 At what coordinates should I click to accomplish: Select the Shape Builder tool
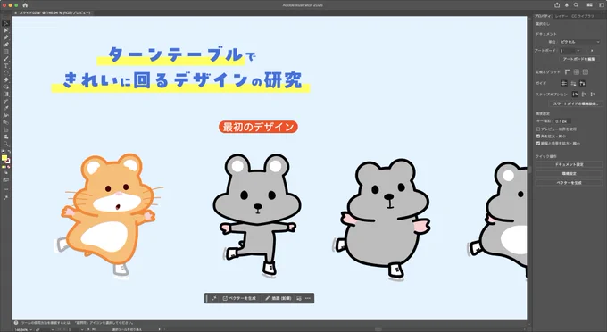point(6,87)
